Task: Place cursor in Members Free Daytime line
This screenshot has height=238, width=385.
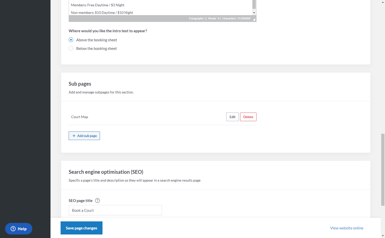Action: tap(98, 5)
